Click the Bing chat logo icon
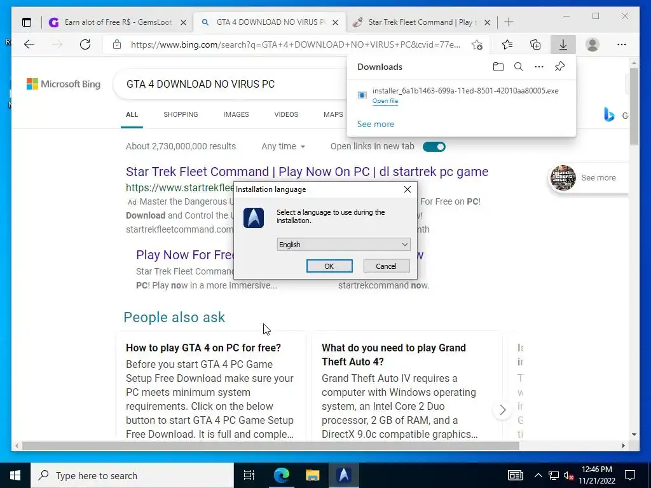Image resolution: width=651 pixels, height=488 pixels. [x=608, y=114]
